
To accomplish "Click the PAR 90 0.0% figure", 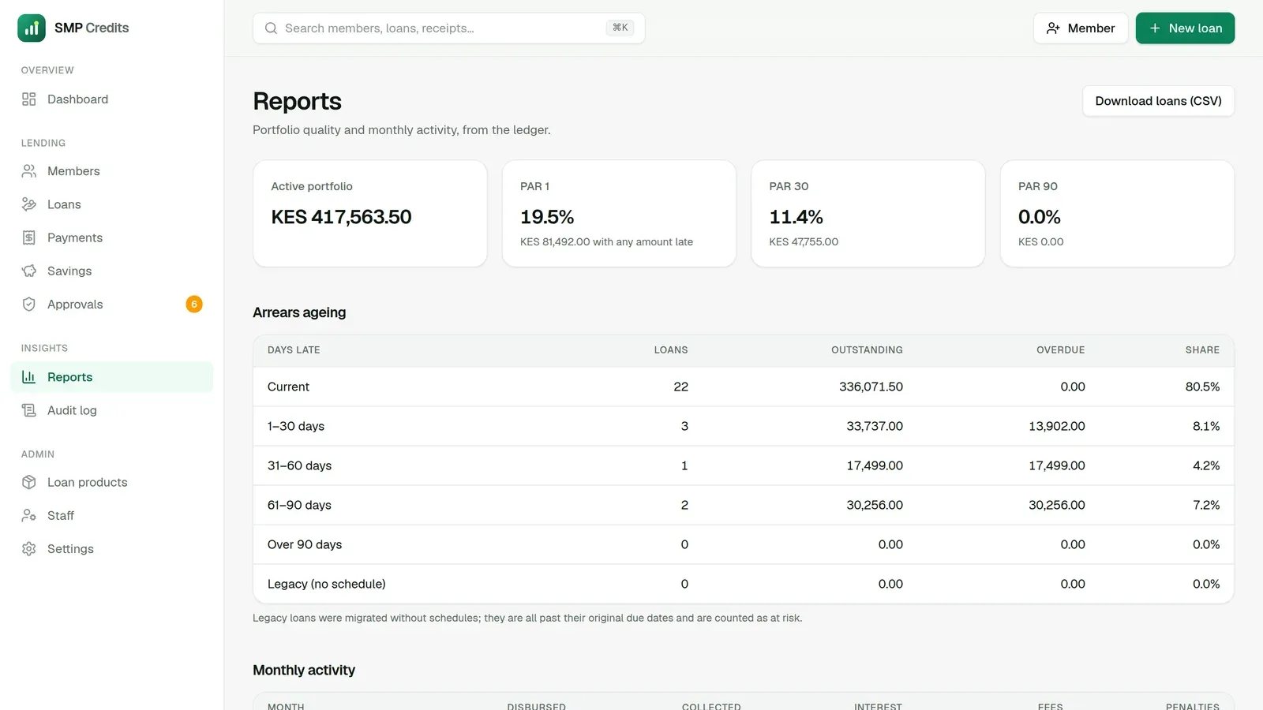I will tap(1039, 217).
